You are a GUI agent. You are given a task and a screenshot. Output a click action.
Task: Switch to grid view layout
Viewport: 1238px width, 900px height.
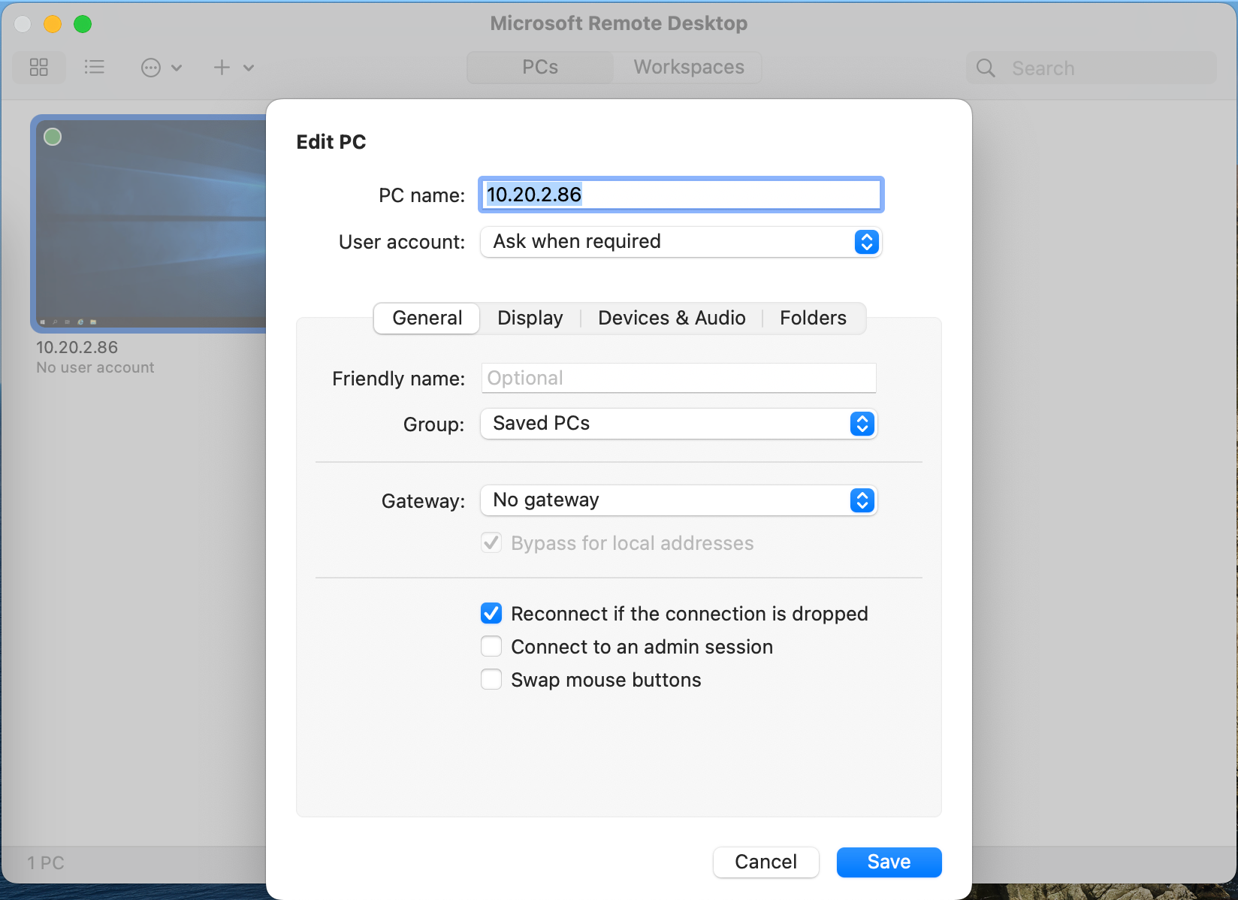click(x=39, y=67)
